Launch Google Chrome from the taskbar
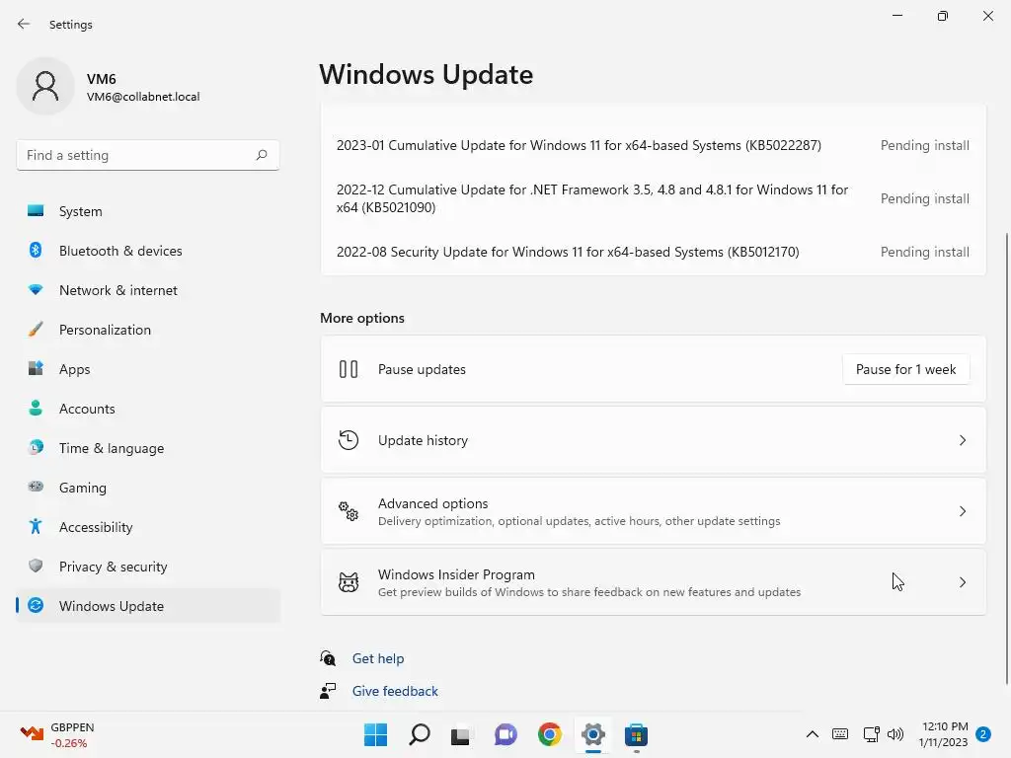Screen dimensions: 1011x758 (x=549, y=734)
